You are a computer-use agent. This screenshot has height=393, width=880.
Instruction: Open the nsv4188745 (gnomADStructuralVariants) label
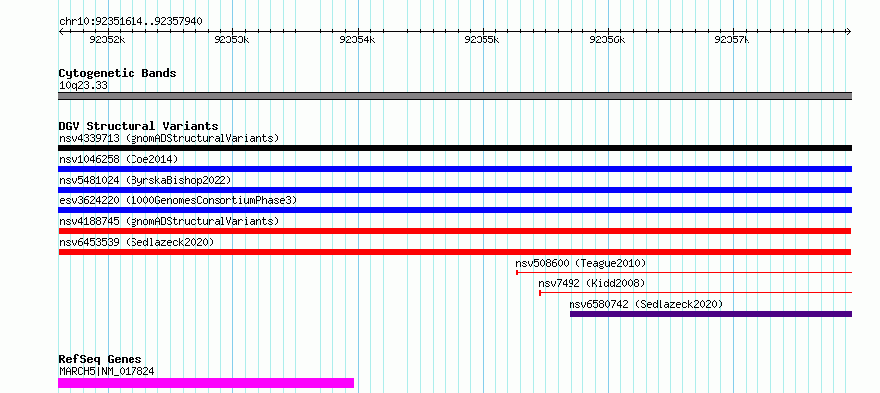[169, 221]
